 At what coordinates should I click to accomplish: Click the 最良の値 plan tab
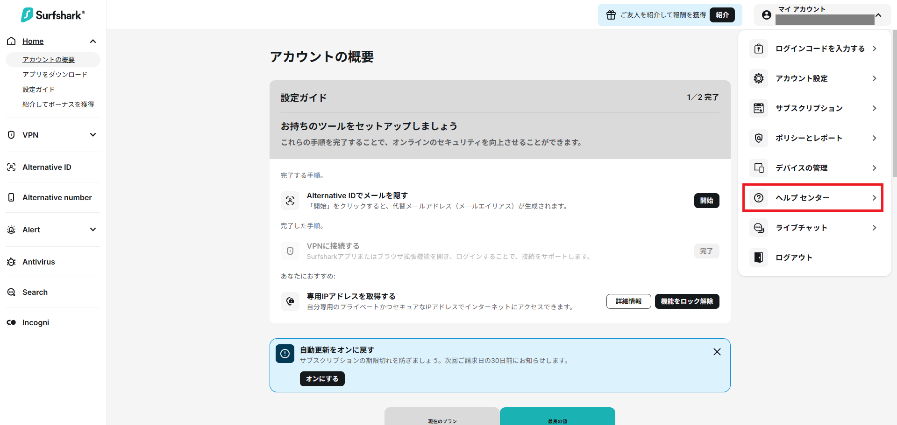[x=557, y=416]
